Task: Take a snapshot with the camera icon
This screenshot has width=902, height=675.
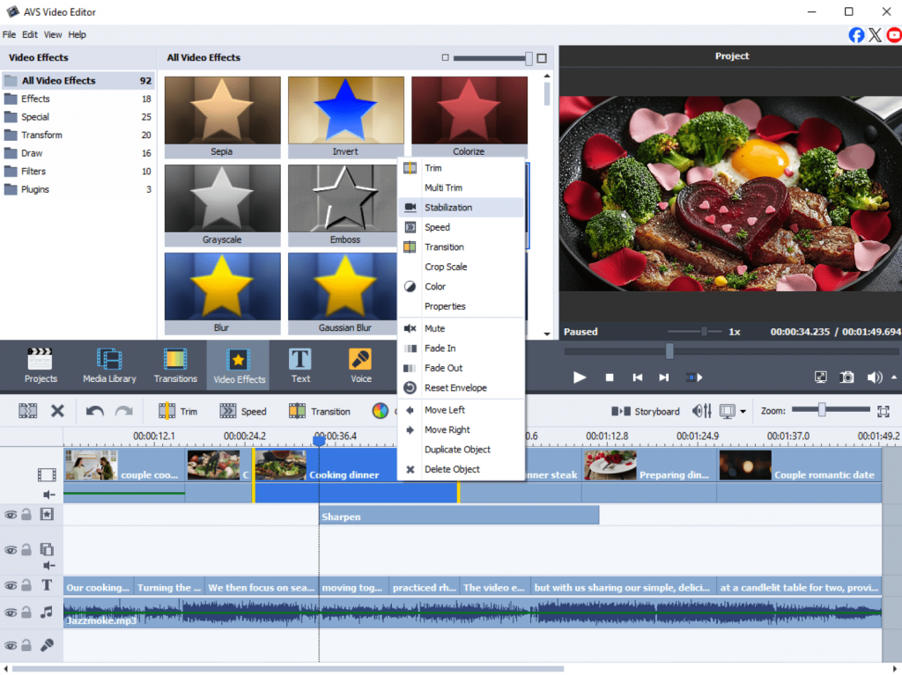Action: pyautogui.click(x=847, y=377)
